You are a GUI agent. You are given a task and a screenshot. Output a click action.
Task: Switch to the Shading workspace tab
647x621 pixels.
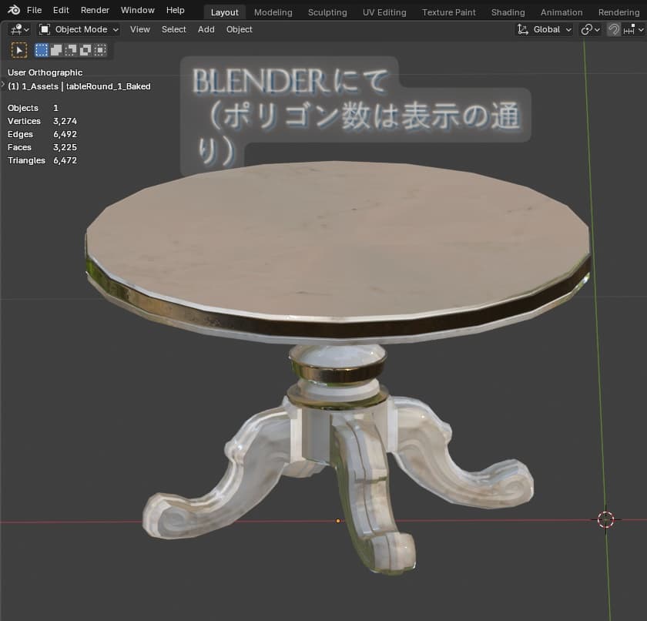508,12
